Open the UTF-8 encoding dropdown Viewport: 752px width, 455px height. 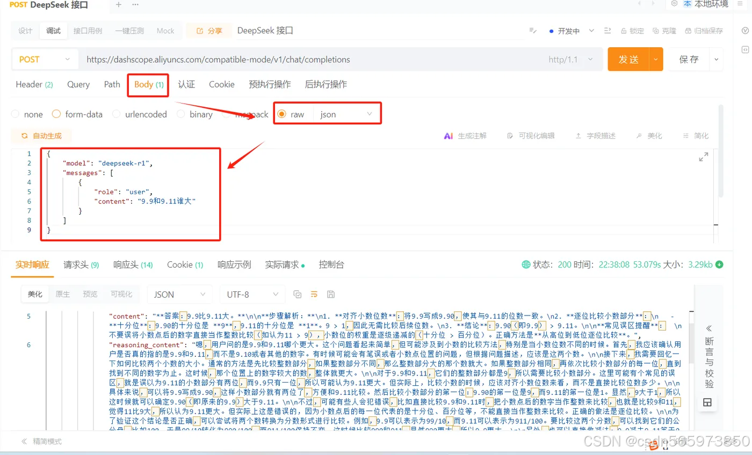point(252,294)
